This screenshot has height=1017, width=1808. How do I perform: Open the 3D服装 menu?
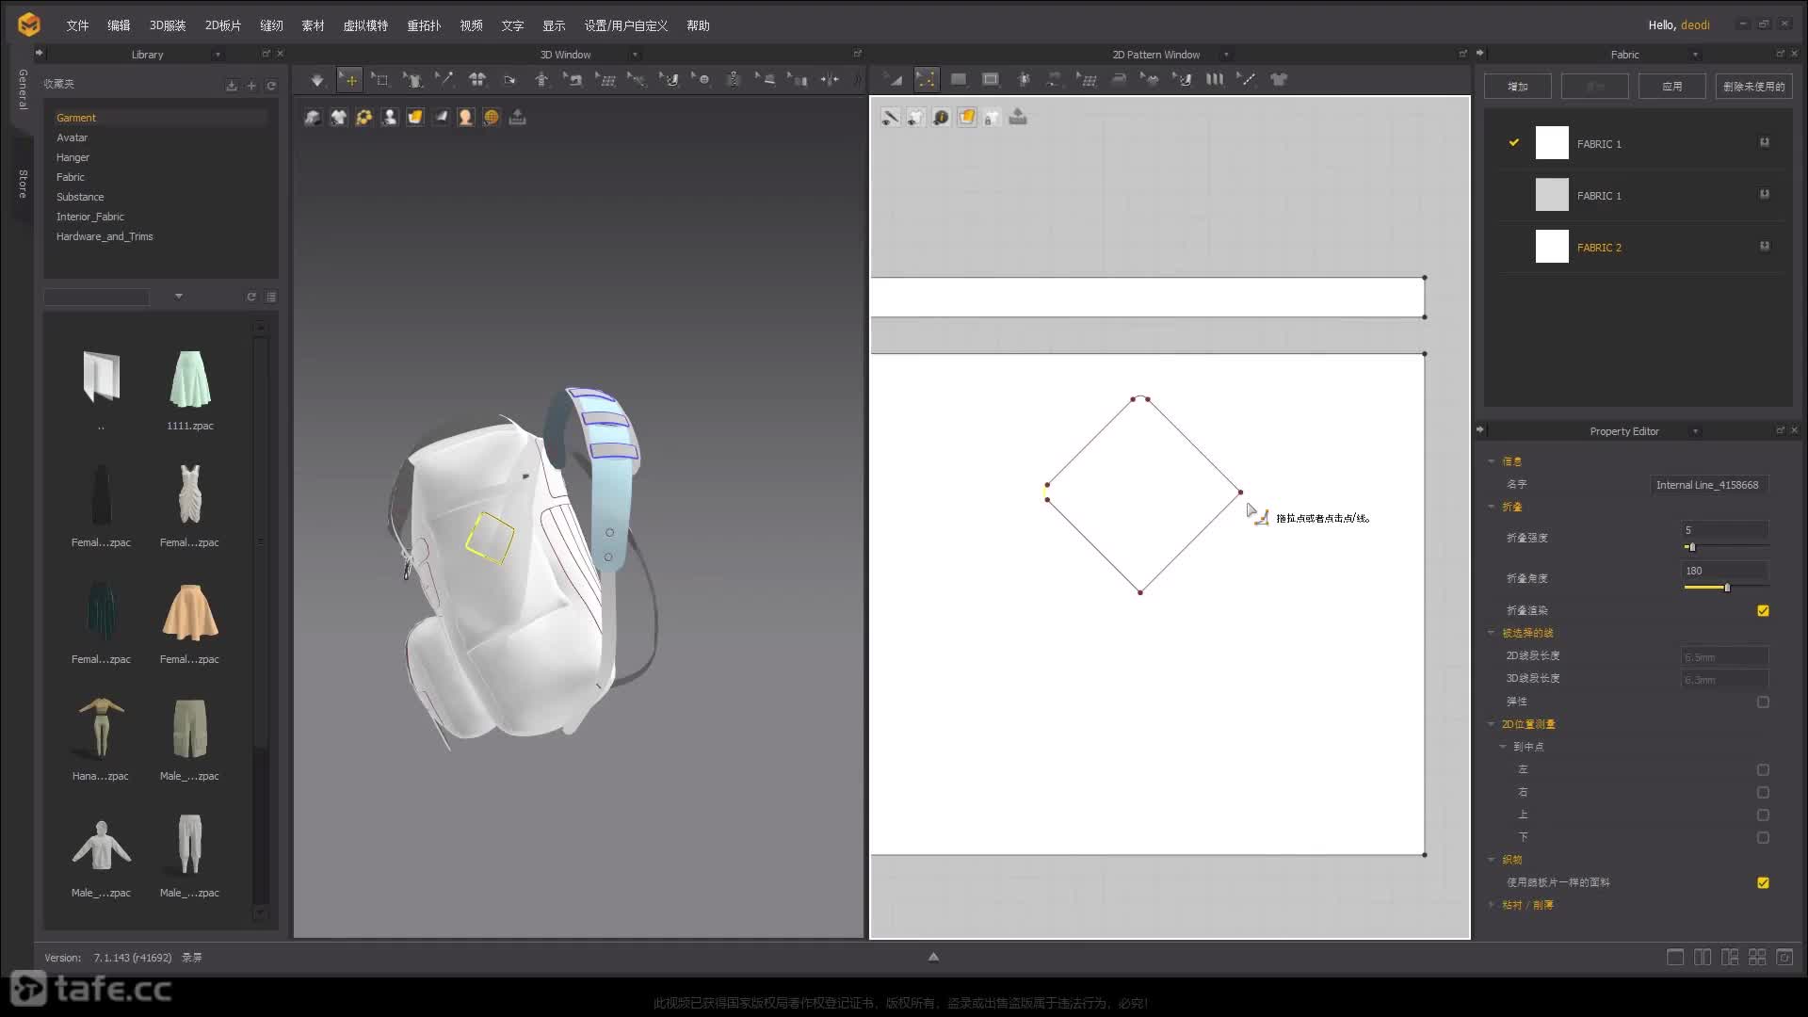click(x=168, y=25)
